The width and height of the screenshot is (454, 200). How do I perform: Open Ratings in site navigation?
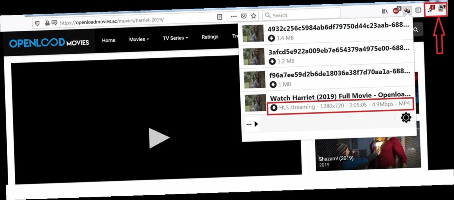point(210,37)
